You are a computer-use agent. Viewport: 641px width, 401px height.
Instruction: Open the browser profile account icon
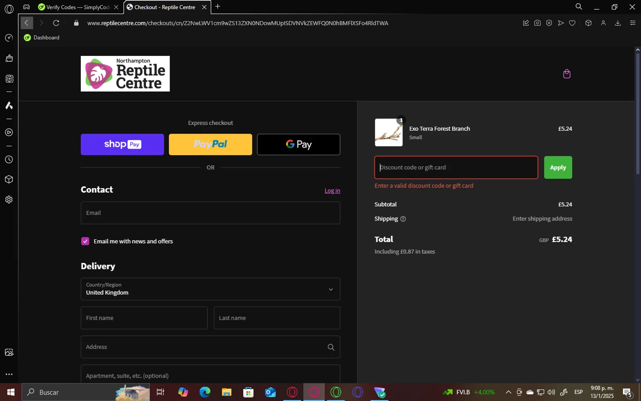[x=603, y=23]
